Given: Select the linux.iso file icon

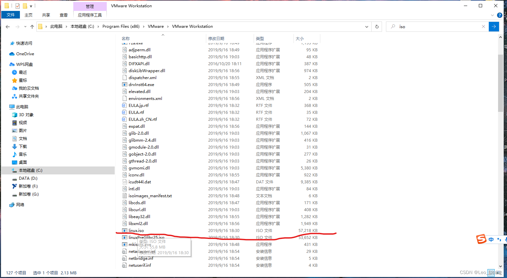Looking at the screenshot, I should 125,231.
